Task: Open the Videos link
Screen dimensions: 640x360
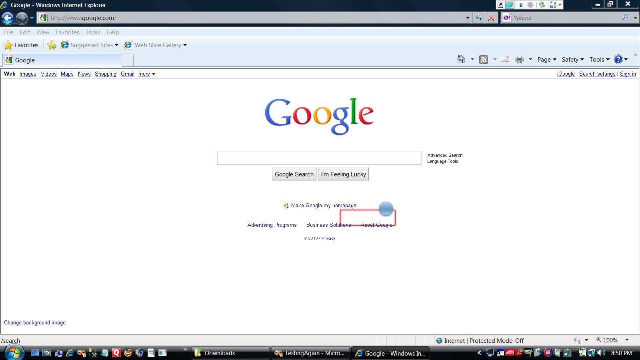Action: (49, 74)
